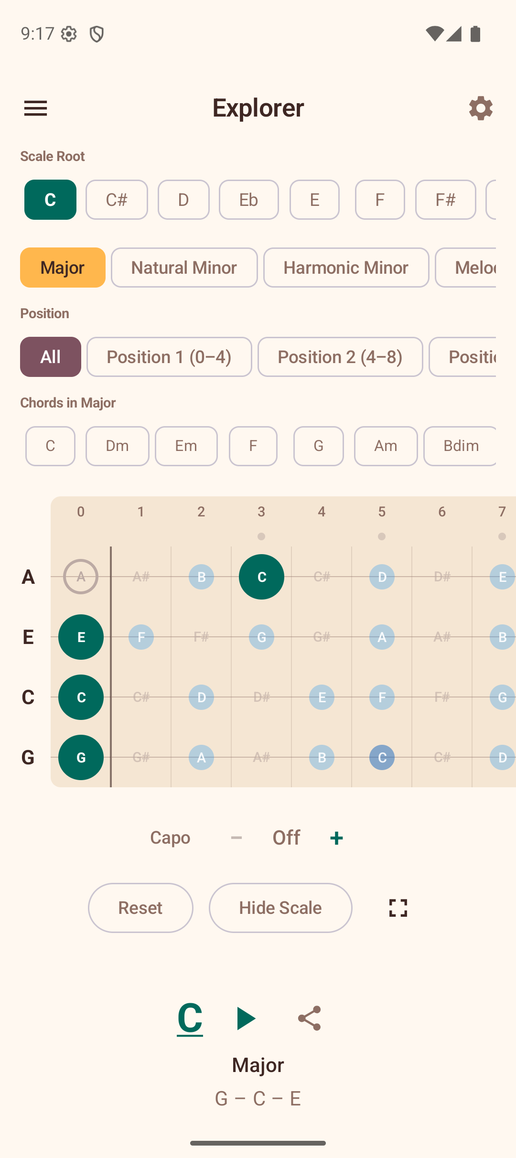Choose F# as the scale root
Screen dimensions: 516x1158
[445, 200]
